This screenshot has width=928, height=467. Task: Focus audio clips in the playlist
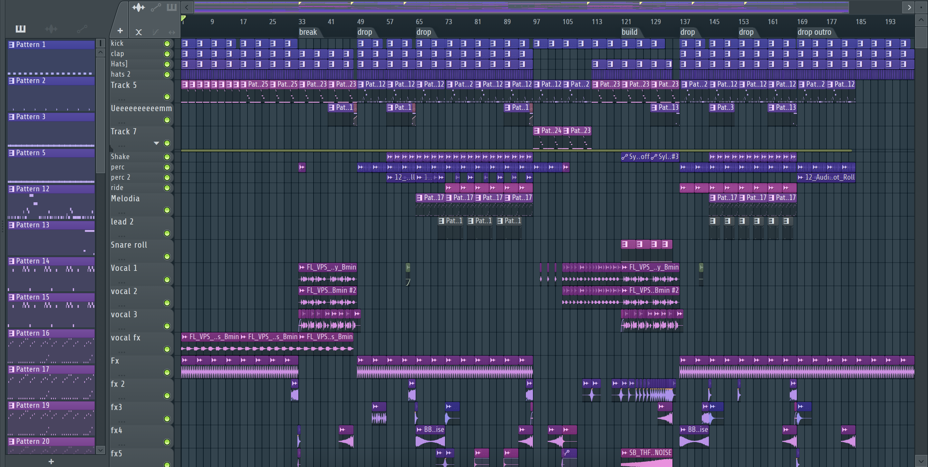point(138,7)
